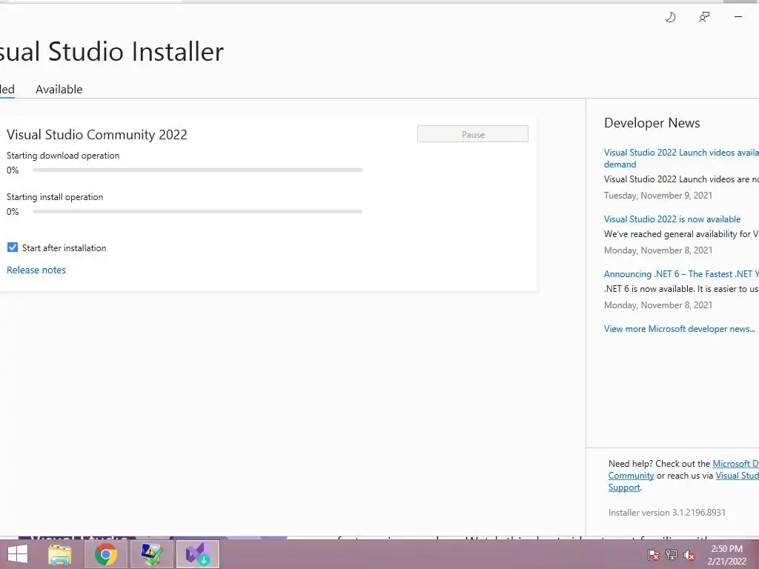Open Visual Studio 2022 is now available link
The width and height of the screenshot is (759, 569).
click(x=672, y=219)
